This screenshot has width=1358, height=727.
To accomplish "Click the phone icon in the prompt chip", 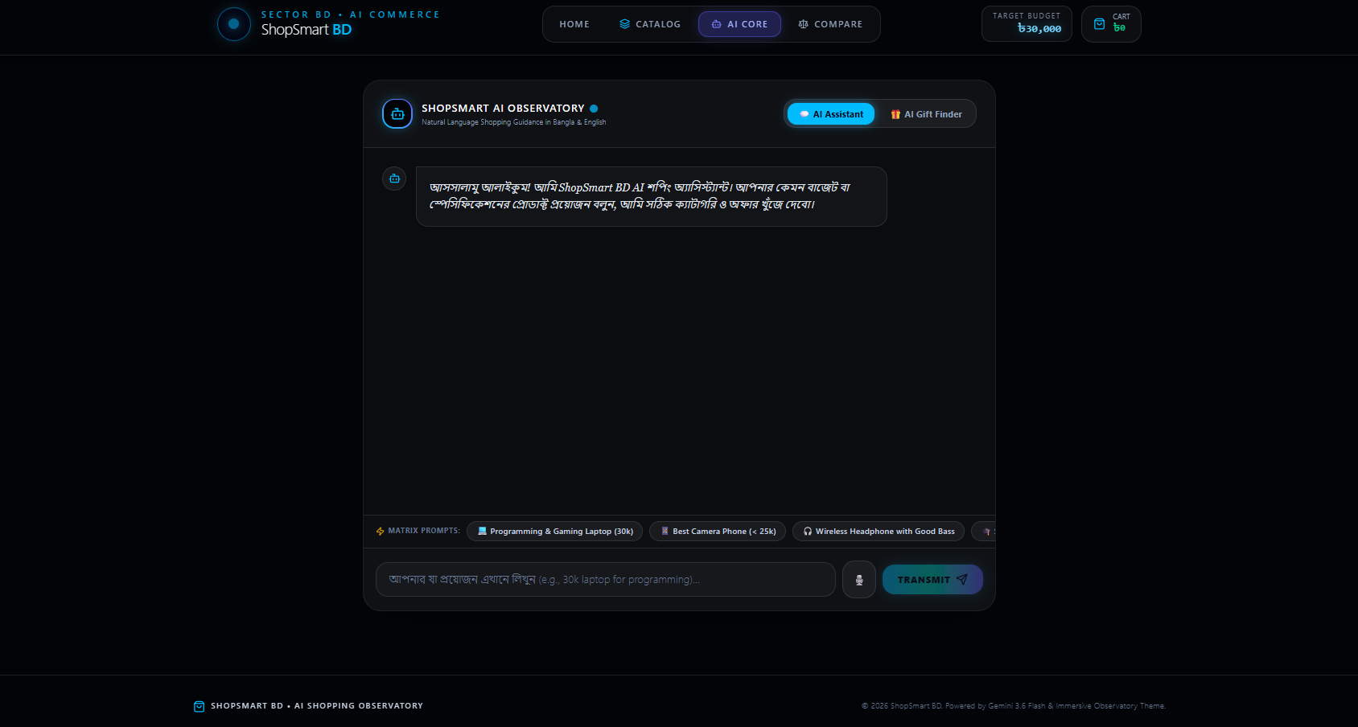I will [x=665, y=532].
